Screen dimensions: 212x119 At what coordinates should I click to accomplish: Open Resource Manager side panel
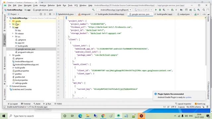[4, 22]
